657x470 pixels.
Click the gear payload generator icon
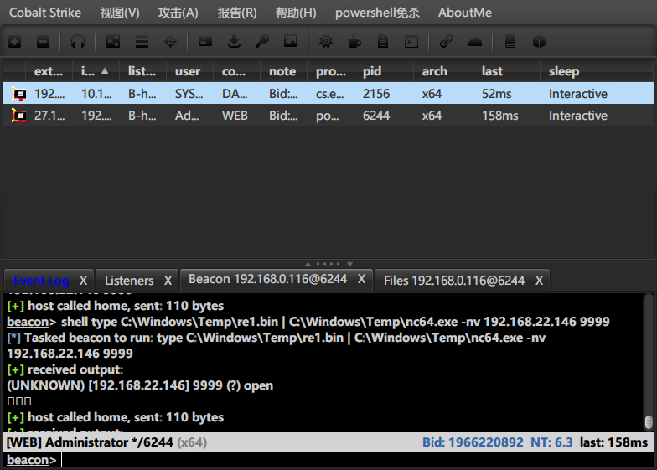pyautogui.click(x=326, y=42)
